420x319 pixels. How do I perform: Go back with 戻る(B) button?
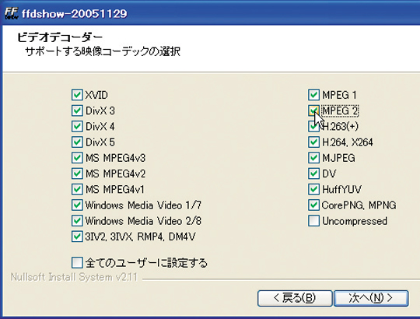[295, 298]
